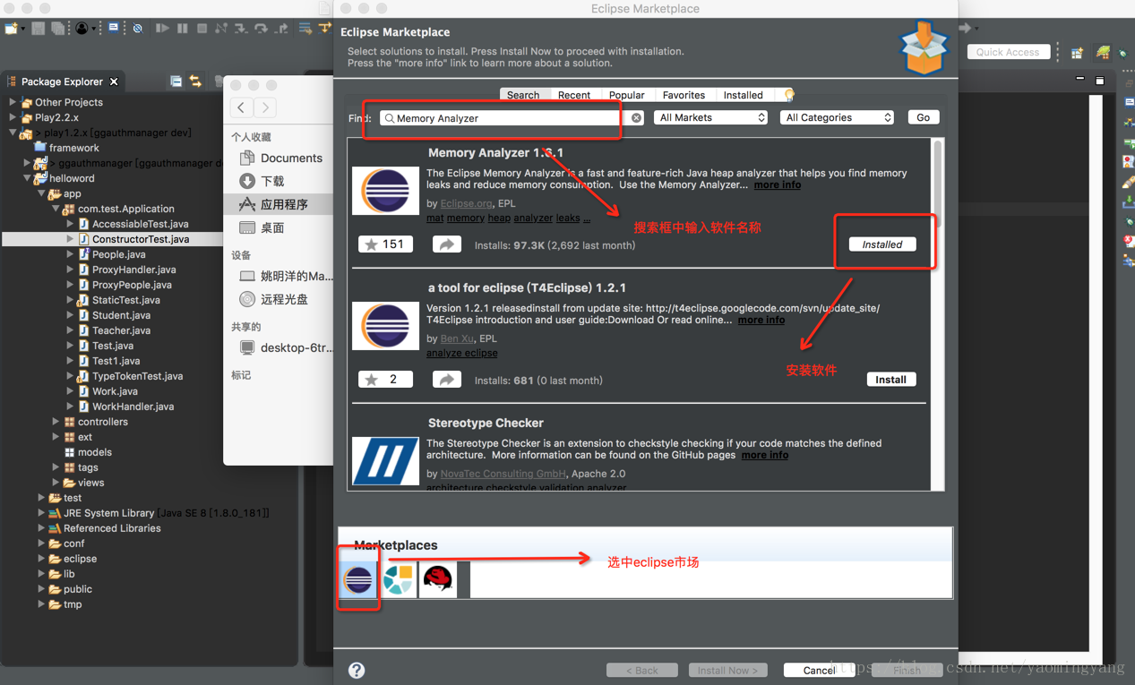Click the Save All toolbar icon
This screenshot has width=1135, height=685.
click(x=58, y=28)
